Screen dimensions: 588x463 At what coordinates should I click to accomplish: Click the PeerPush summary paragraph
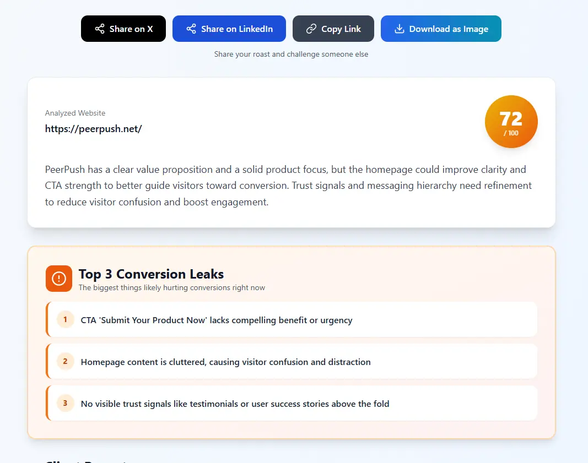(x=288, y=186)
